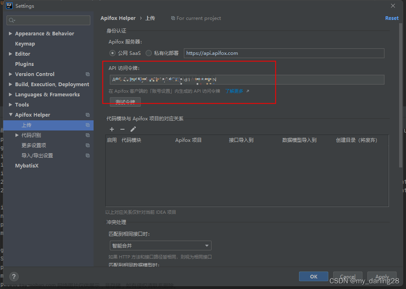Click the vertical scrollbar of settings panel
Screen dimensions: 406x289
(401, 96)
